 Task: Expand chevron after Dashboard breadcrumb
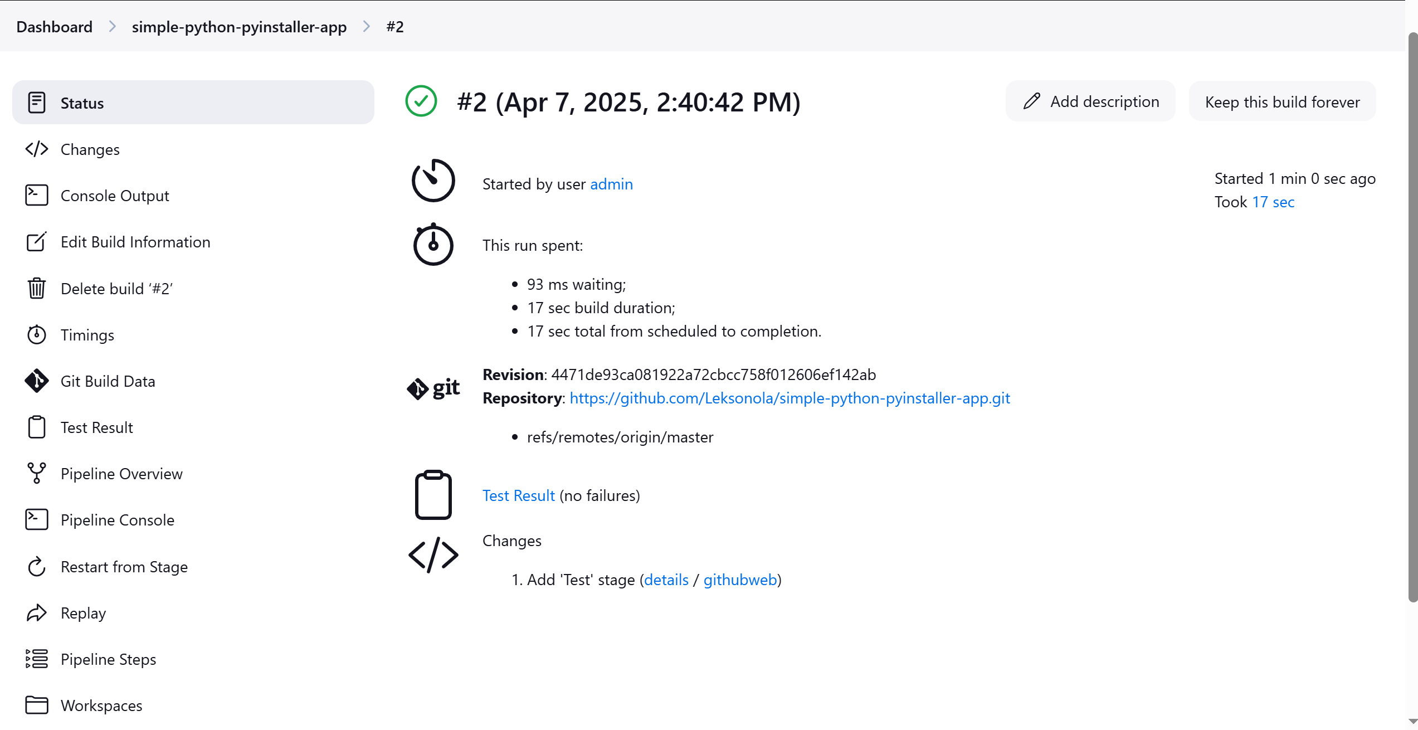click(113, 26)
